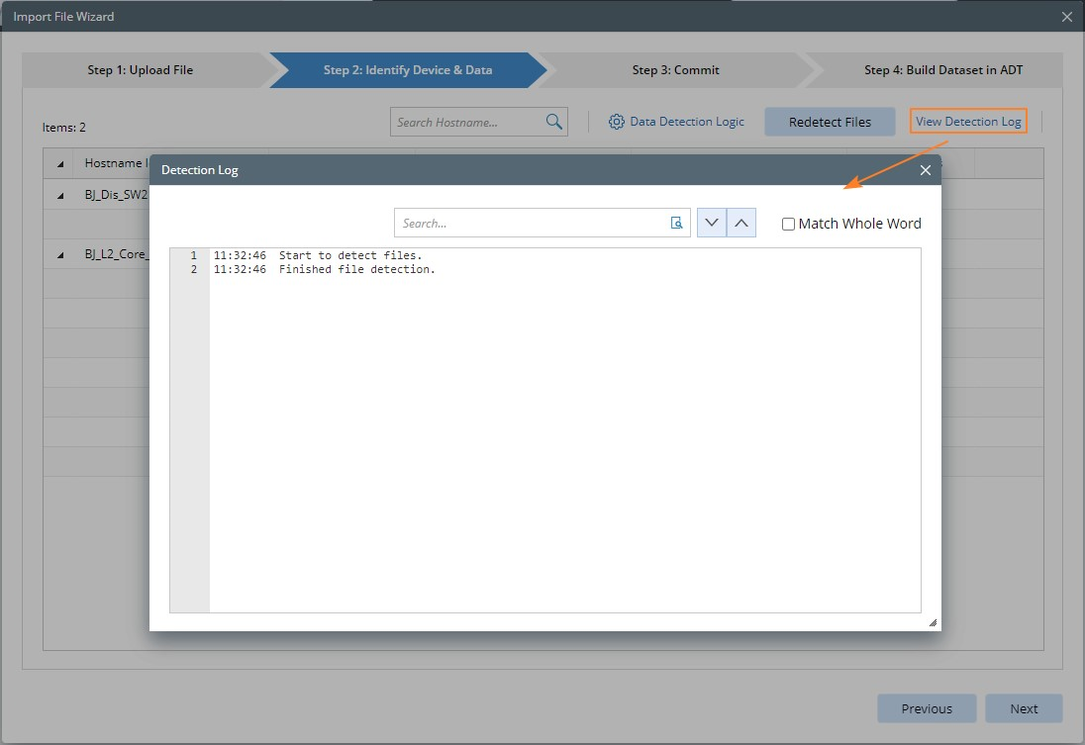Close the Import File Wizard window
This screenshot has height=745, width=1085.
[1066, 17]
